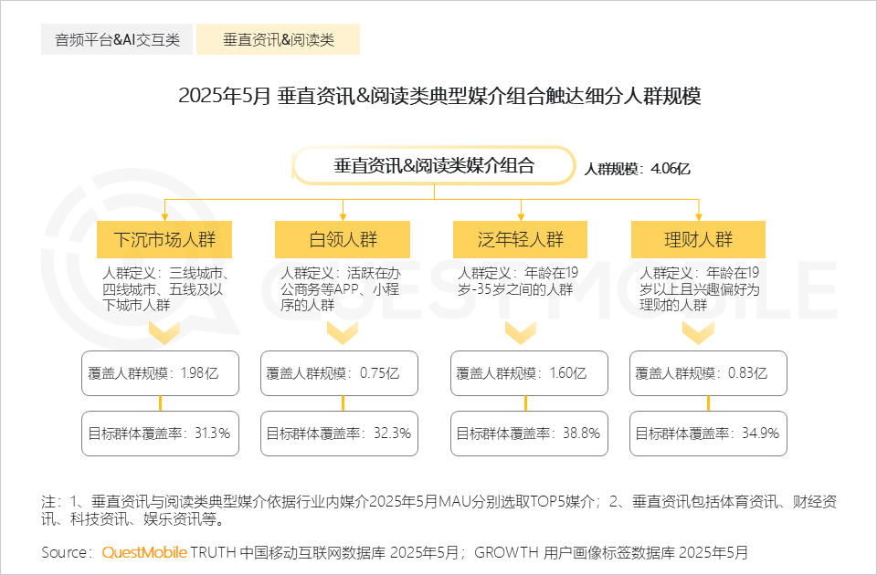Click the 垂直资讯&阅读类媒介组合 root box
The height and width of the screenshot is (575, 877).
click(434, 166)
